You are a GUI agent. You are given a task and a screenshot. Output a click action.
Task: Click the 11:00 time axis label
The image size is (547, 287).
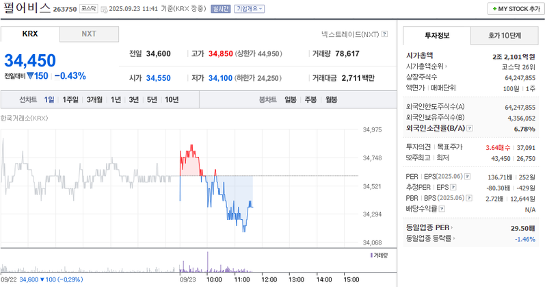(241, 279)
